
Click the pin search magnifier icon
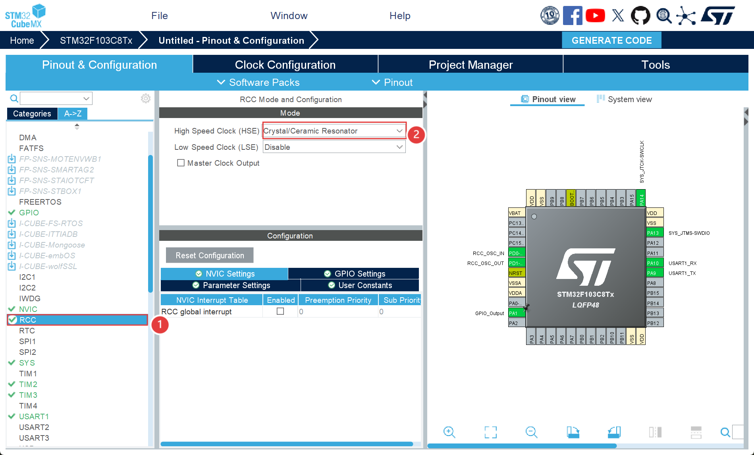tap(725, 432)
